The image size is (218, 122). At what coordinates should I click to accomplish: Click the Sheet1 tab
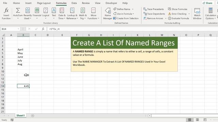pos(20,116)
